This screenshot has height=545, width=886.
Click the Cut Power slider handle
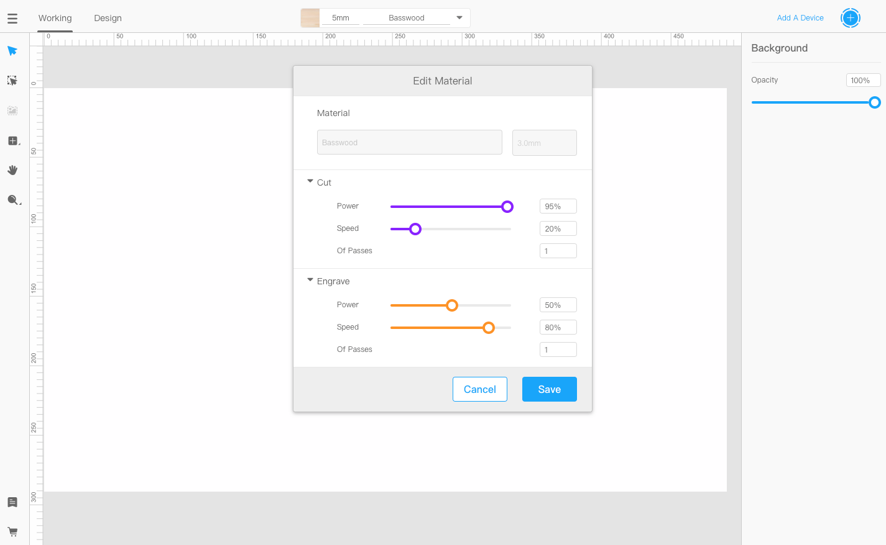tap(507, 207)
